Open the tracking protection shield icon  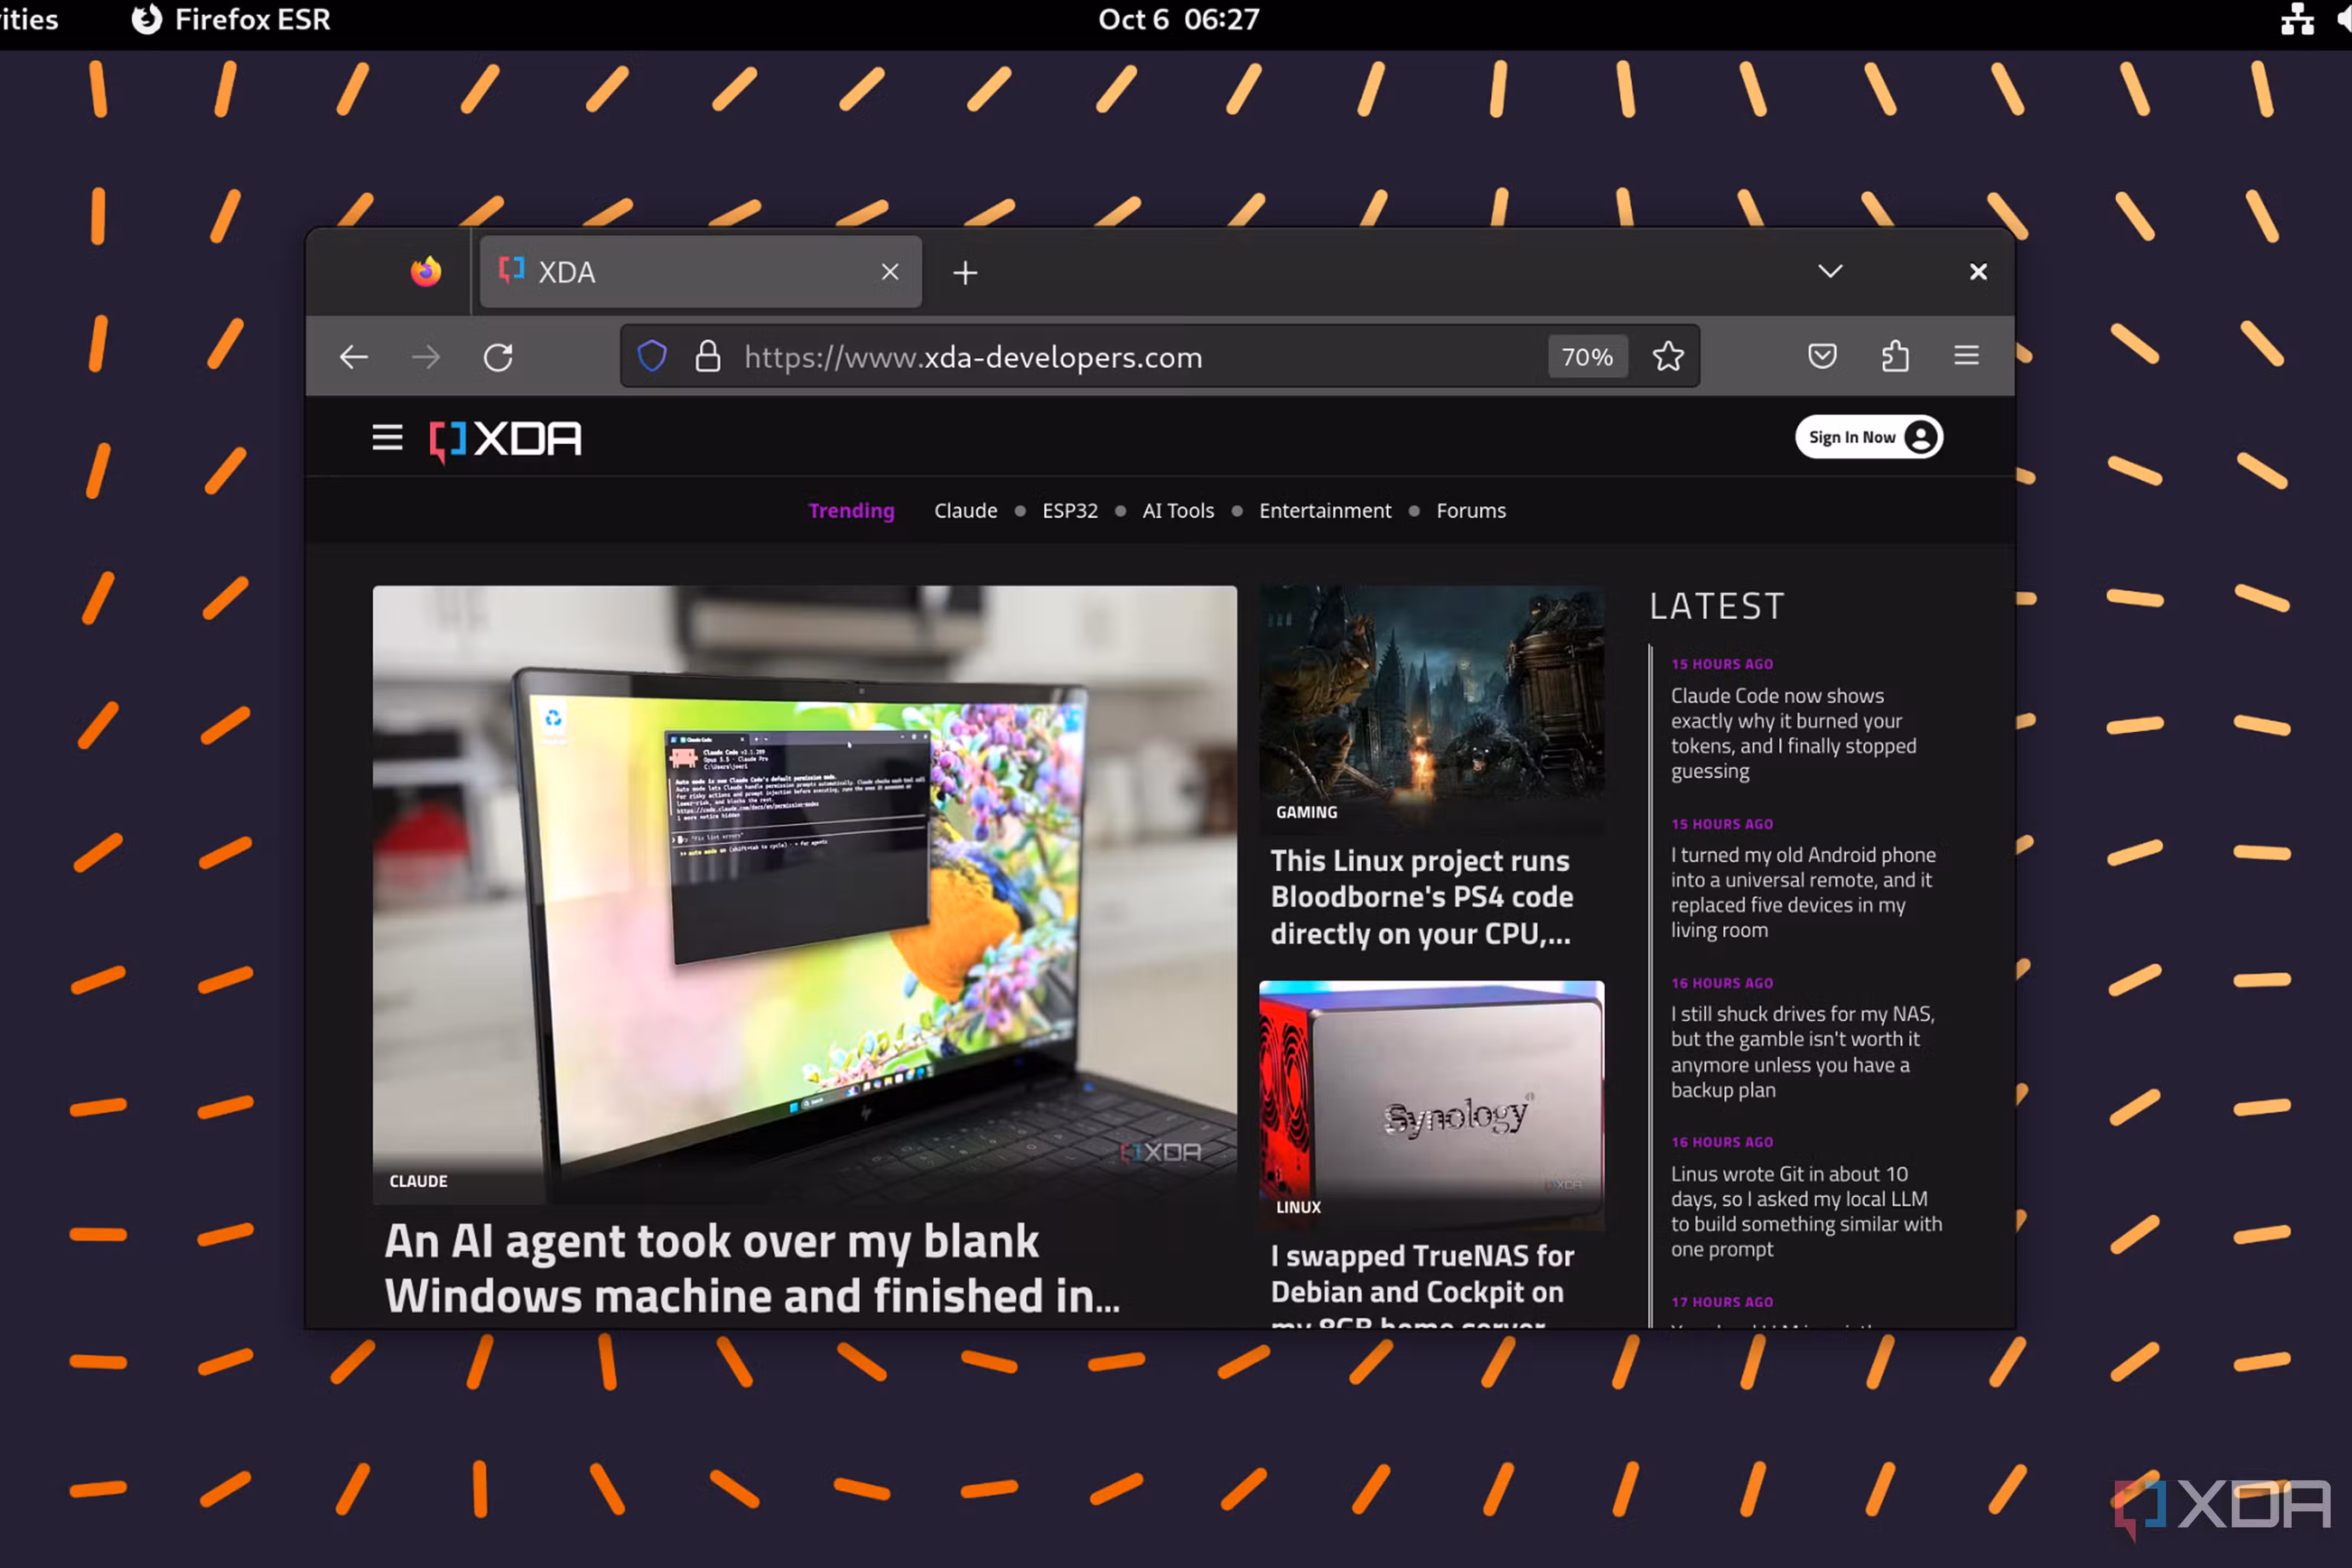(x=652, y=356)
